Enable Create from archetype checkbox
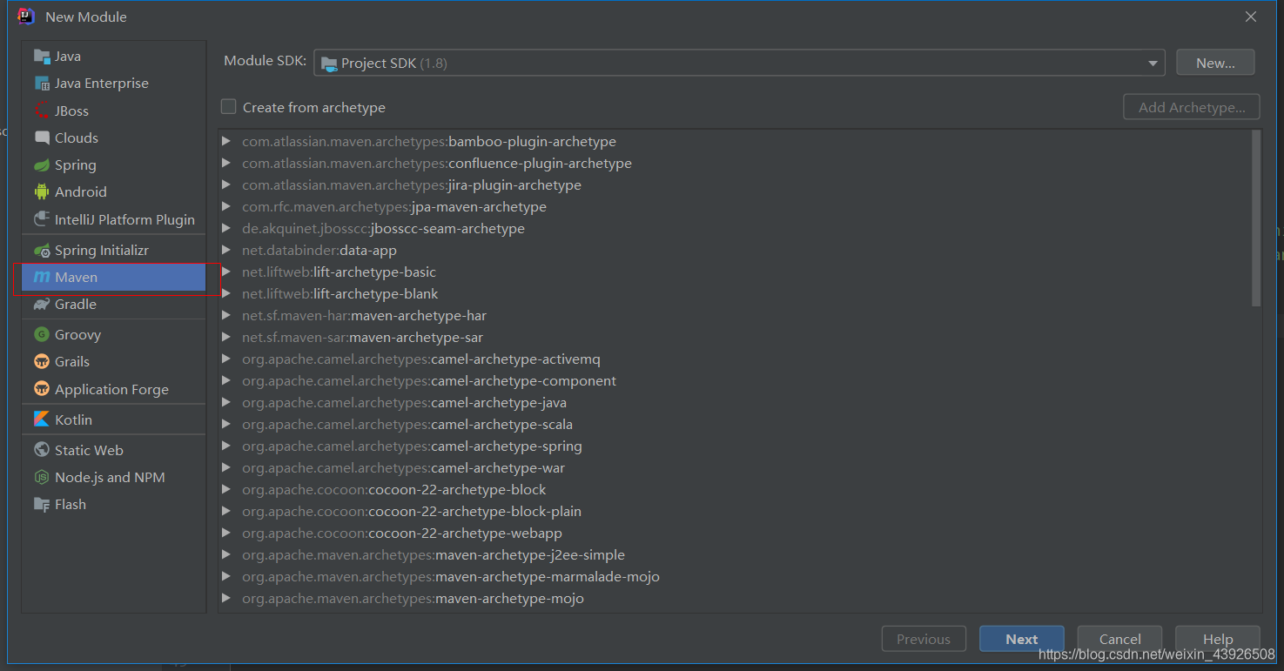Viewport: 1284px width, 671px height. [x=229, y=107]
